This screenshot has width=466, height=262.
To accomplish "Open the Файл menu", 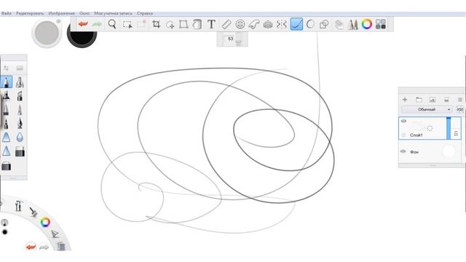I will click(x=7, y=13).
